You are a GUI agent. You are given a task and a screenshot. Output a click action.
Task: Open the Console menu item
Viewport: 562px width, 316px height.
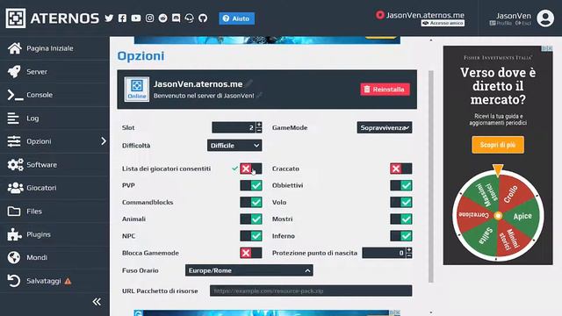point(54,95)
